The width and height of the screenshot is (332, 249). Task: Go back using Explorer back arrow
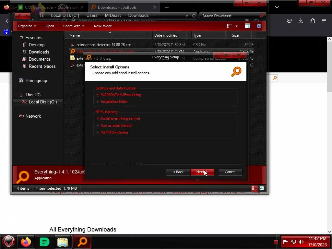[x=19, y=16]
